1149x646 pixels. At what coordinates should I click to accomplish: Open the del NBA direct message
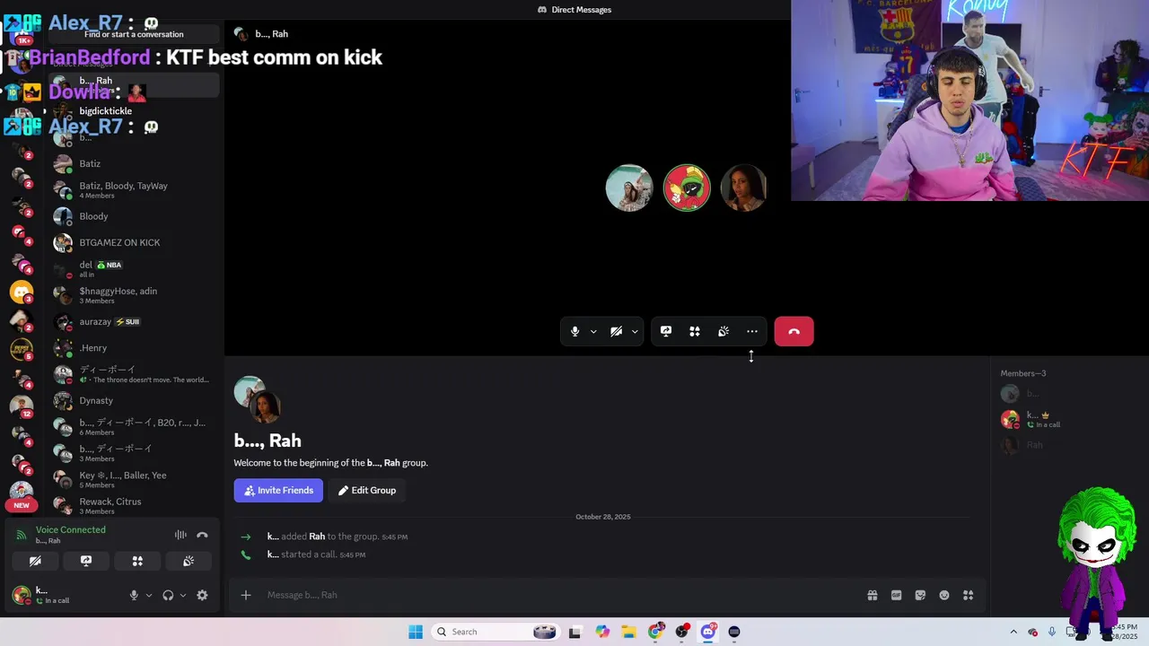pos(135,269)
